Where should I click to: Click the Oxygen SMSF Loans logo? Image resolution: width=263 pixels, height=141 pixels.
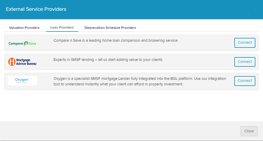tap(22, 81)
